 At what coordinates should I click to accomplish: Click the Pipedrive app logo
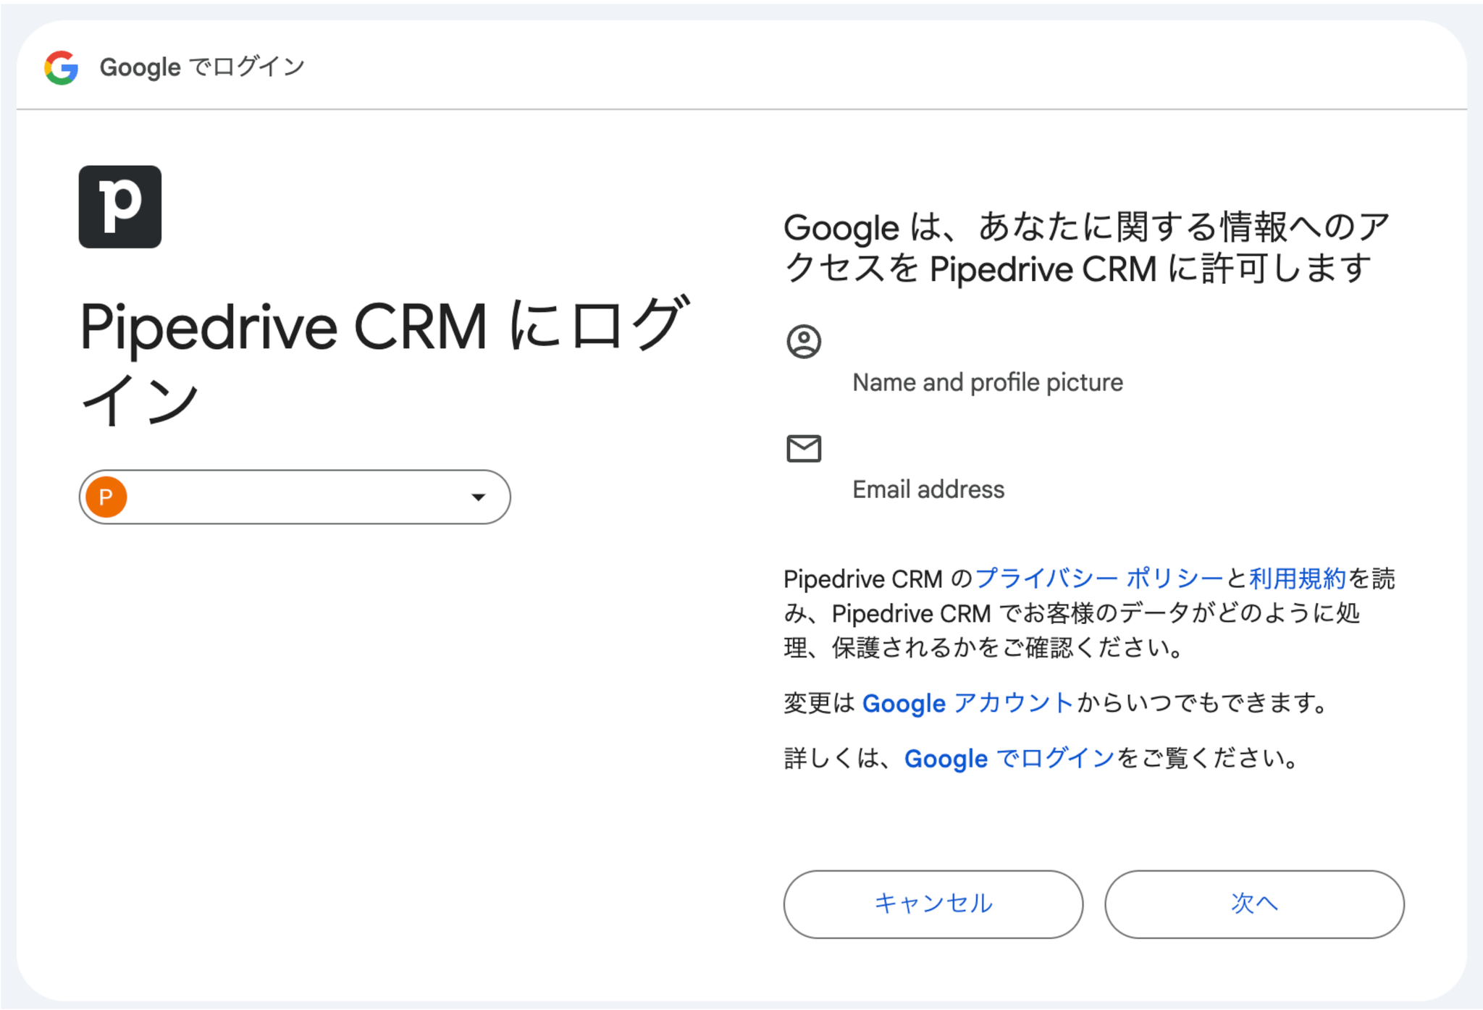click(120, 207)
